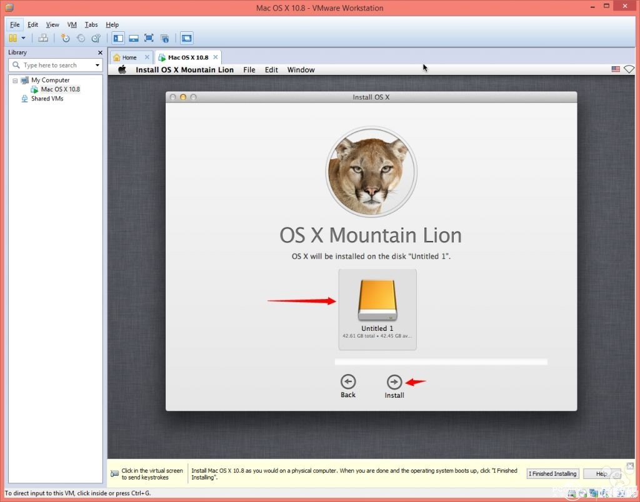Click the Install arrow button
Screen dimensions: 640x502
click(394, 382)
